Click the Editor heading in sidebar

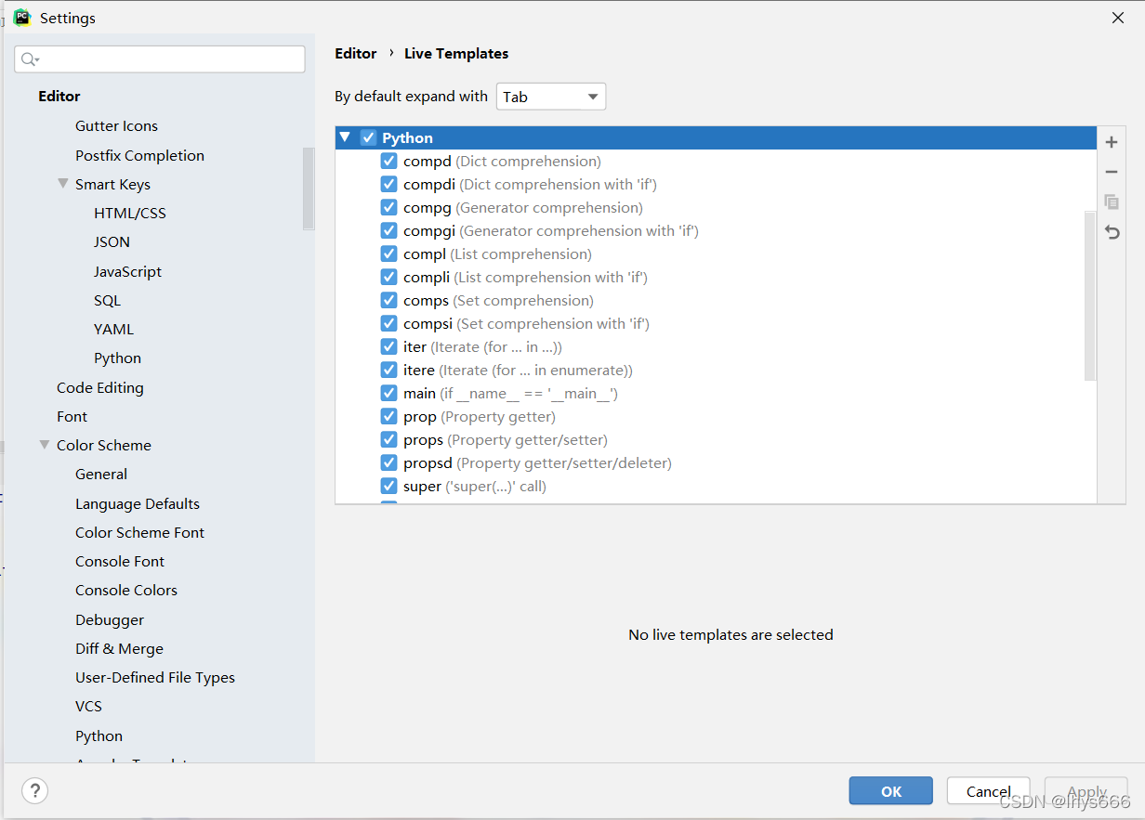tap(59, 96)
